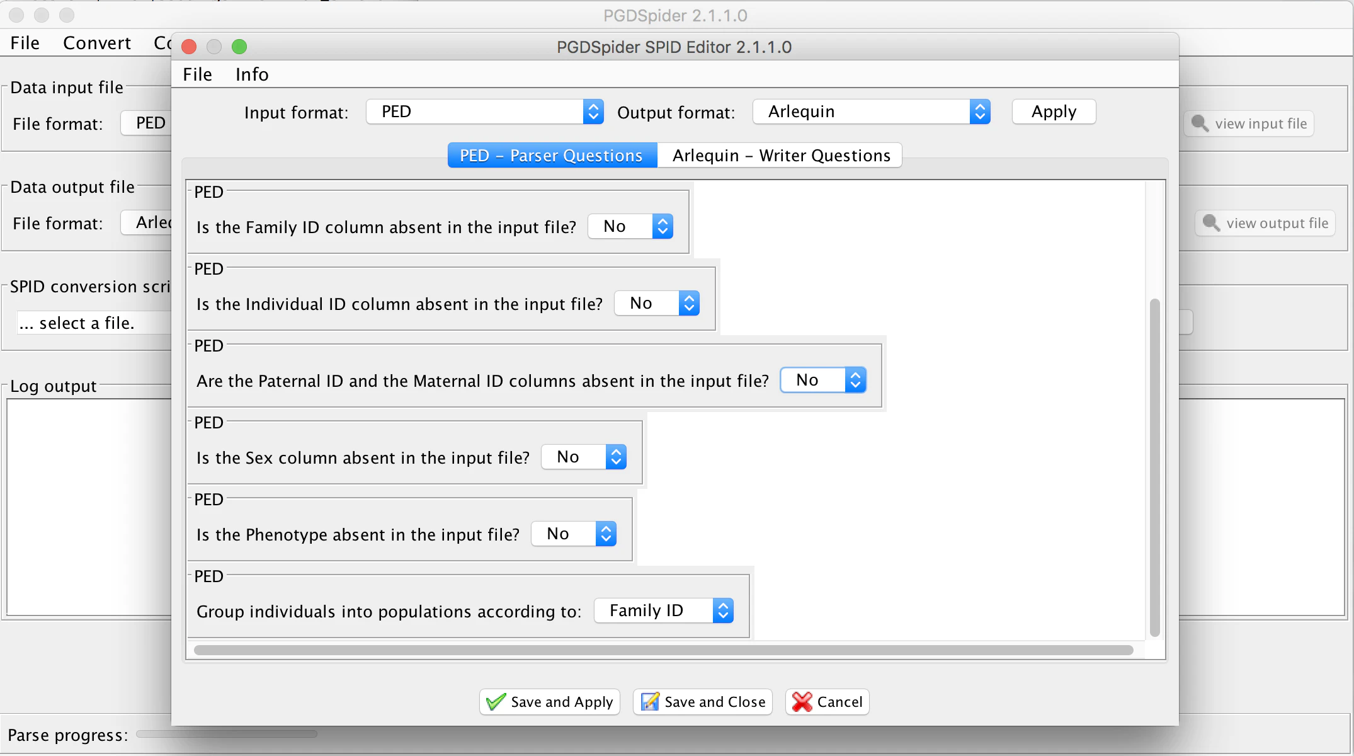Open the Input format PED dropdown
The image size is (1354, 756).
click(x=485, y=112)
